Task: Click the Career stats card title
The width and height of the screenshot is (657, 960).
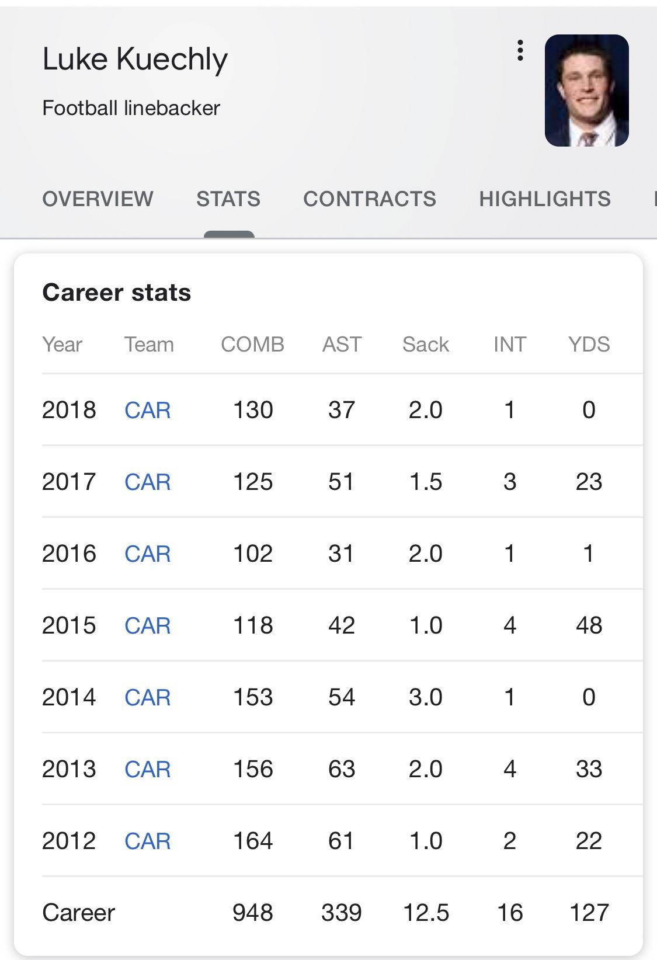Action: click(117, 293)
